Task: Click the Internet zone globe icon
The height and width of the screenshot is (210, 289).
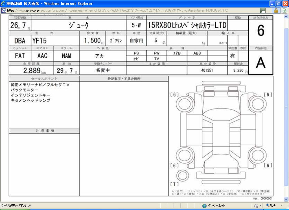Action: (x=204, y=206)
